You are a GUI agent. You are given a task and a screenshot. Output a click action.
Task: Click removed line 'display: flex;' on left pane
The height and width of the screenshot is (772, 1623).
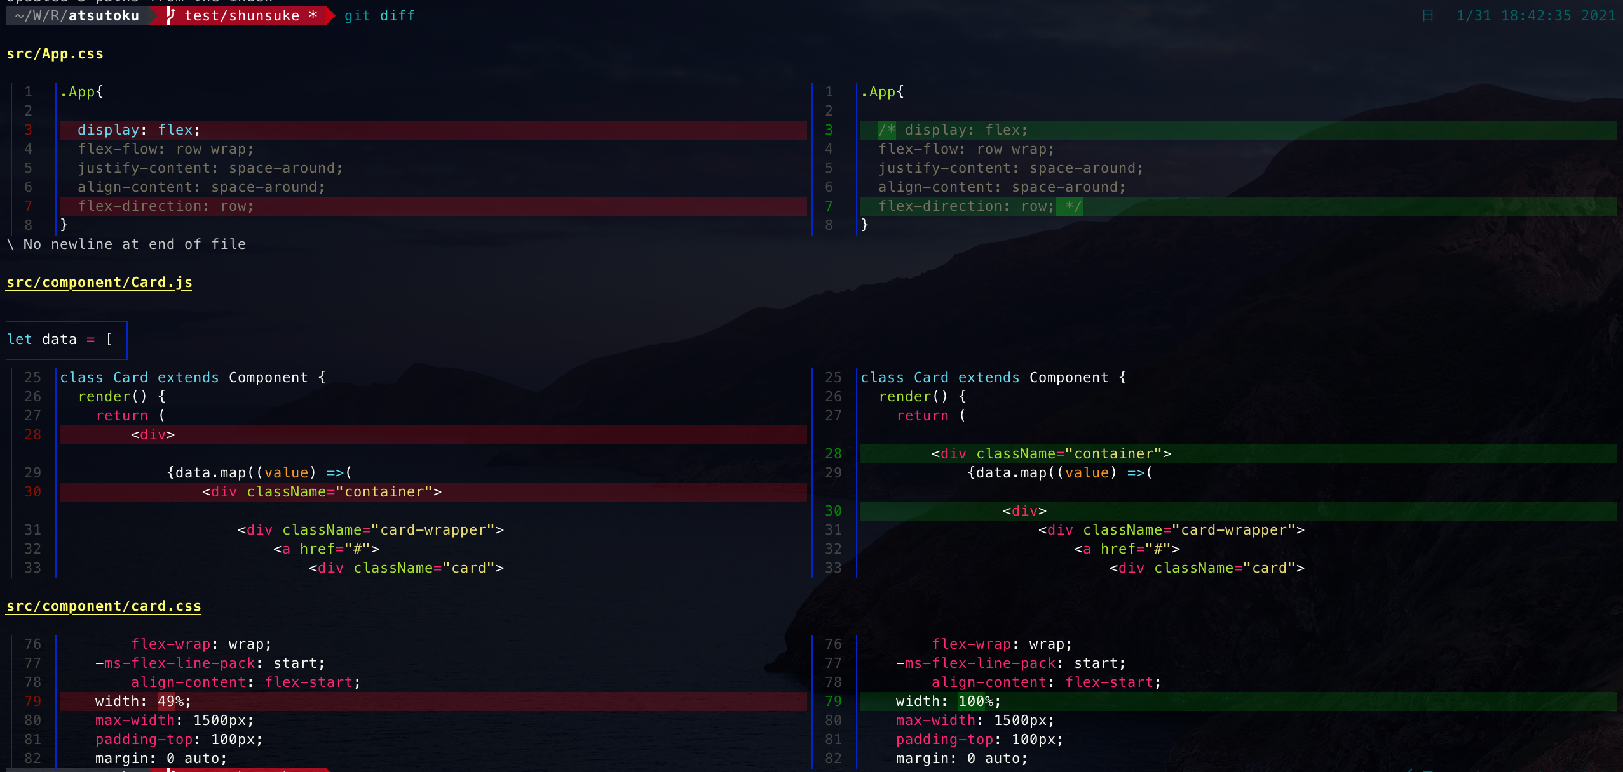[139, 130]
